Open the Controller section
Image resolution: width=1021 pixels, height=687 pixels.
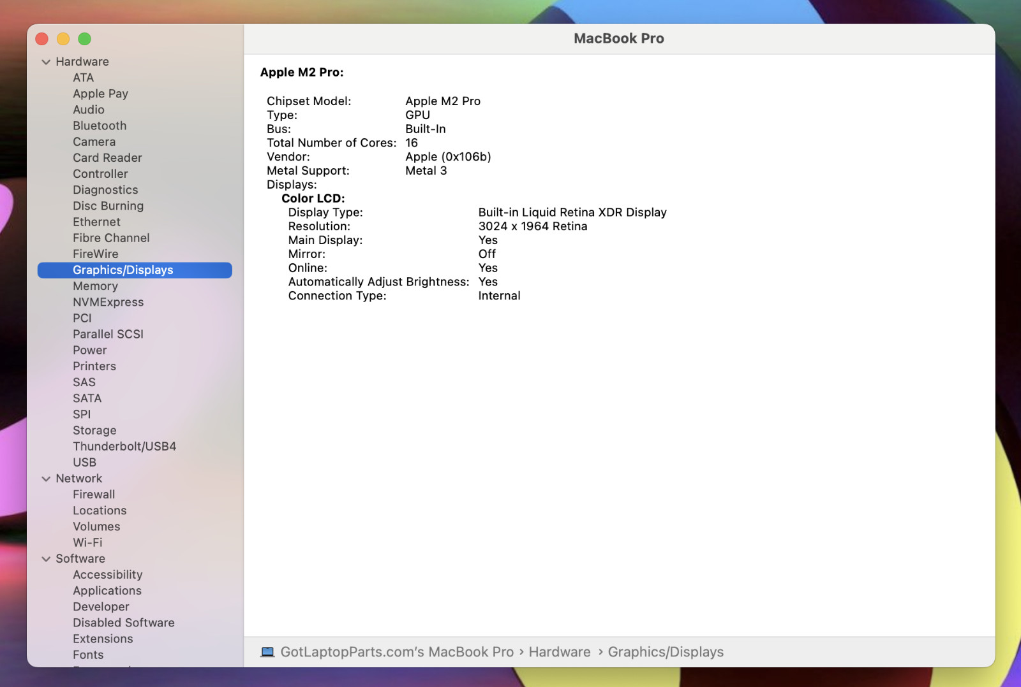coord(100,173)
